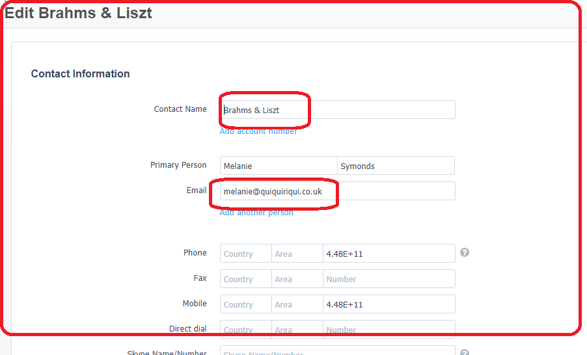Viewport: 587px width, 355px height.
Task: Click the Skype Name/Number input field
Action: pyautogui.click(x=338, y=350)
